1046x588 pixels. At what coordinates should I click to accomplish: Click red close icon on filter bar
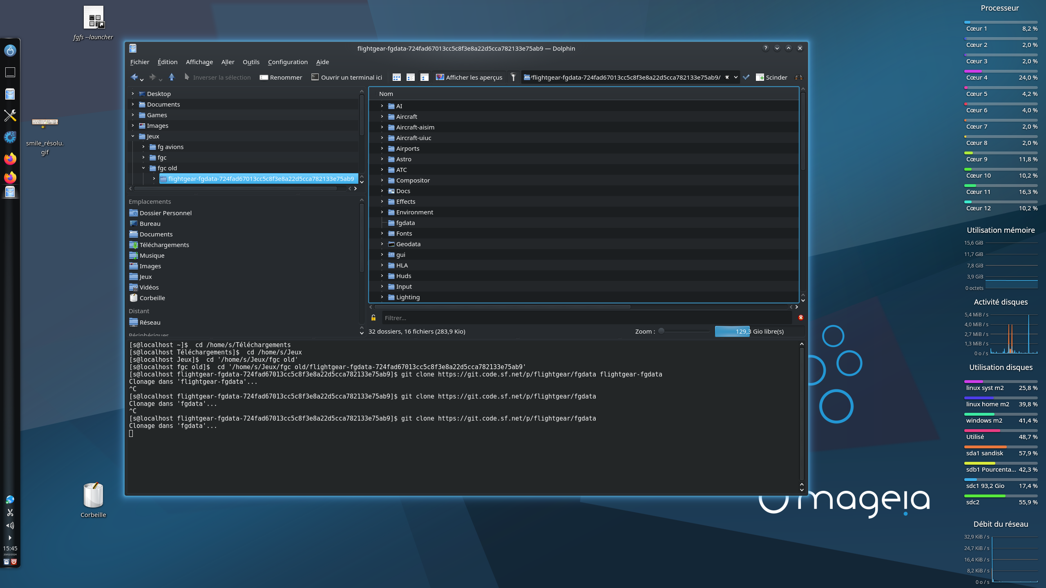[801, 318]
